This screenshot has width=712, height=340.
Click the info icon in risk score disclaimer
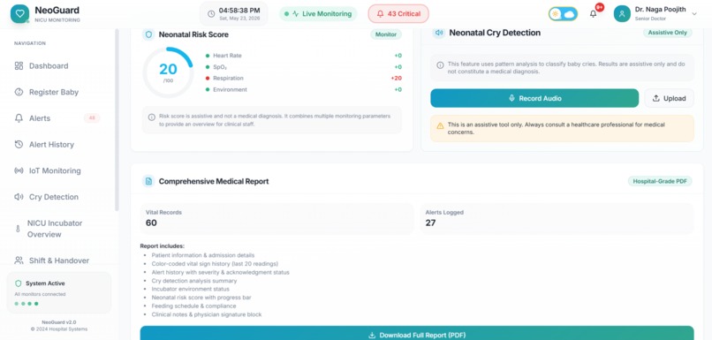152,117
